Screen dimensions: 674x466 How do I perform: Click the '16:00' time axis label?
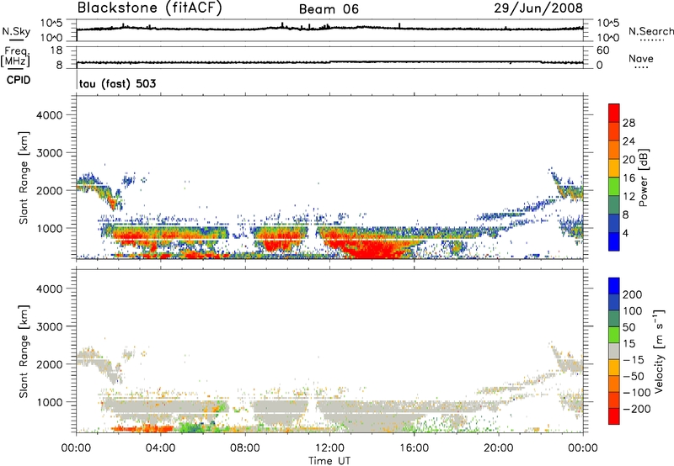coord(414,448)
